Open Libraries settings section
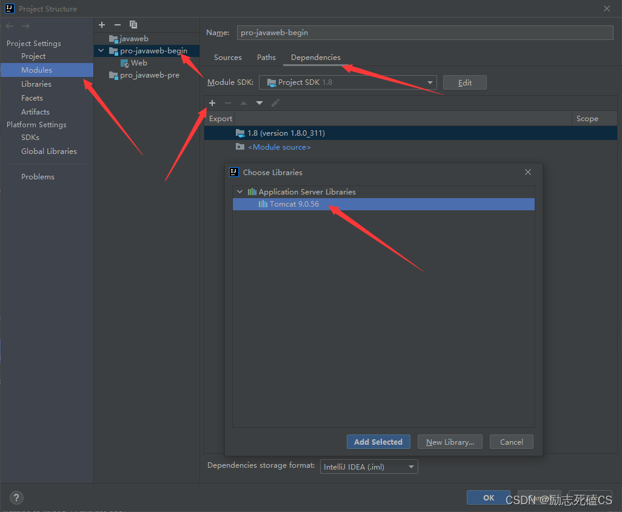 (47, 84)
